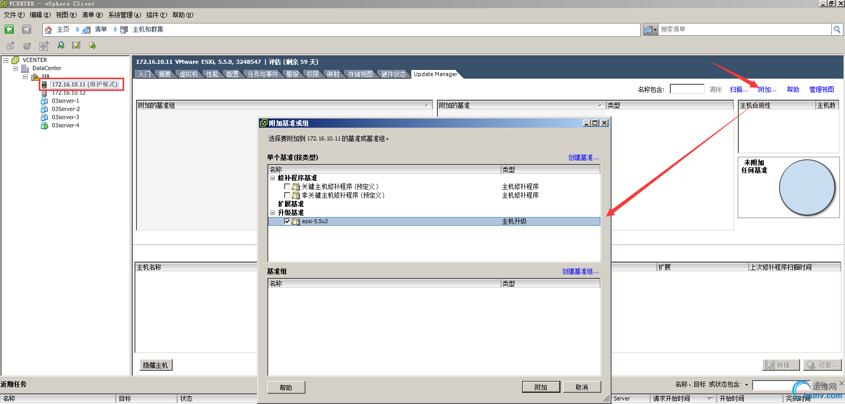Collapse the 修补程序基准 group
The width and height of the screenshot is (845, 404).
(273, 178)
